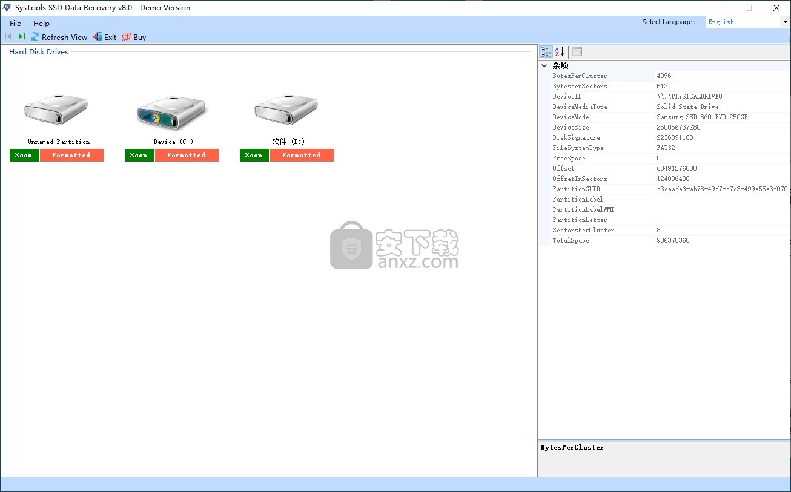The image size is (791, 492).
Task: Select the PartitionLabel property row
Action: click(x=664, y=200)
